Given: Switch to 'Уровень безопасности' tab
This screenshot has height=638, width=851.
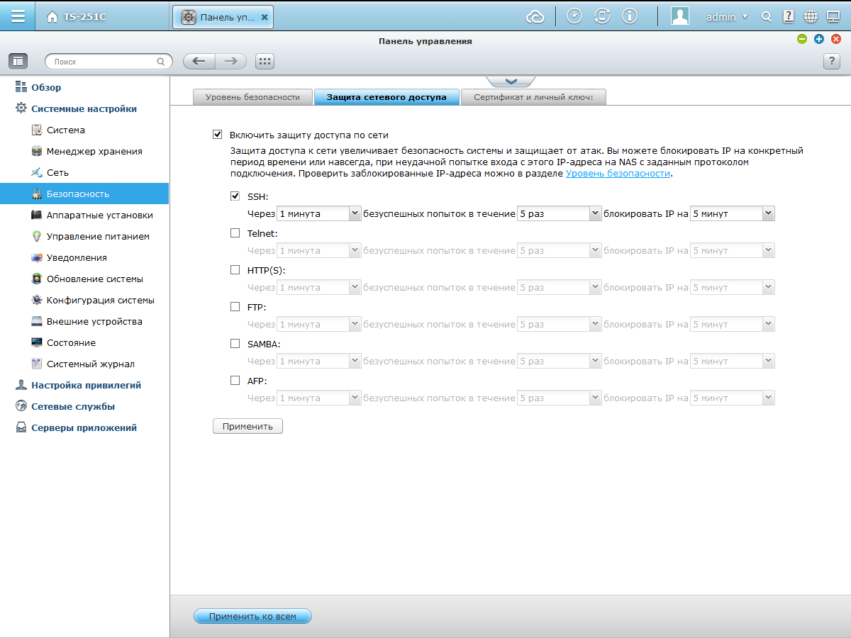Looking at the screenshot, I should click(253, 97).
